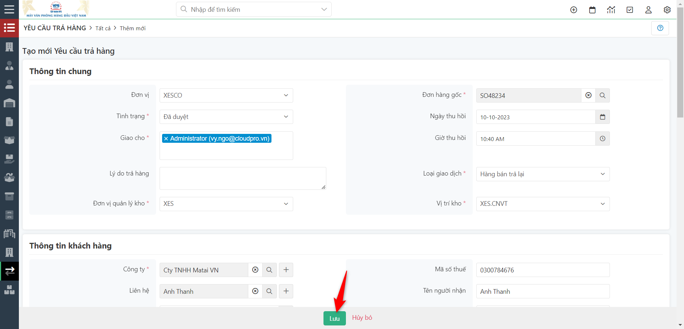Click the vertical page scrollbar

(x=680, y=62)
